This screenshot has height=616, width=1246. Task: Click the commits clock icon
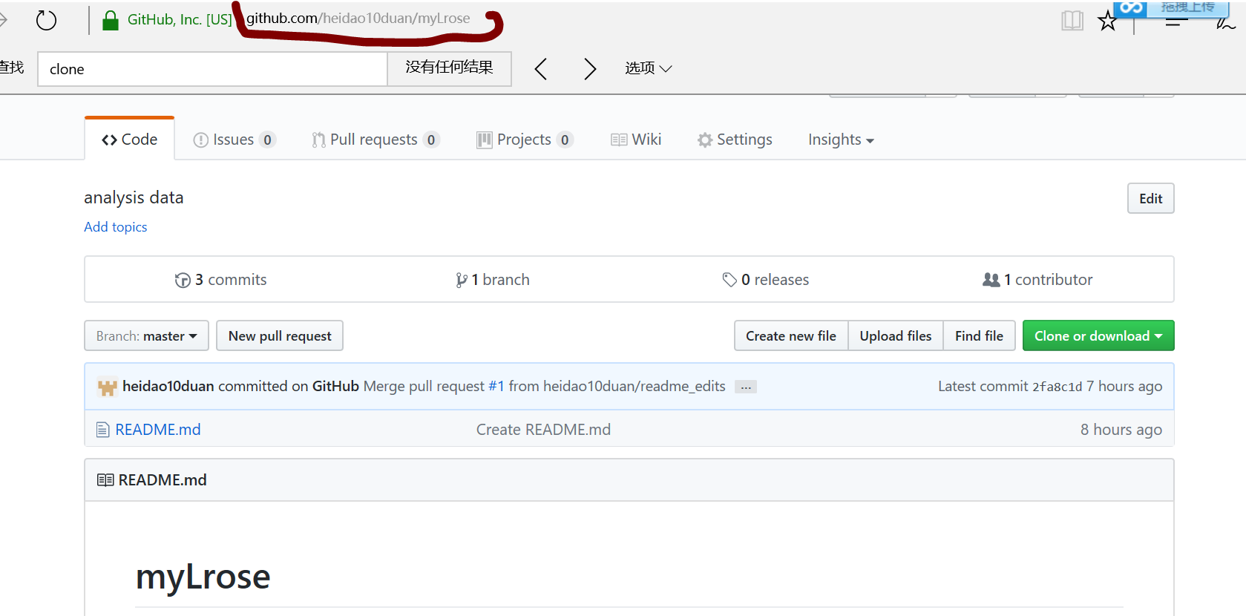(x=183, y=280)
